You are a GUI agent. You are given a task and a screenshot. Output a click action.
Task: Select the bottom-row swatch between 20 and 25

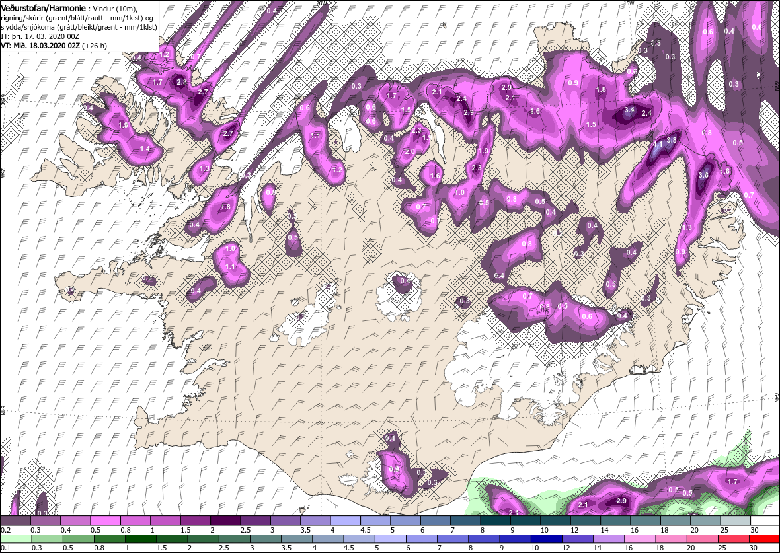click(x=702, y=539)
